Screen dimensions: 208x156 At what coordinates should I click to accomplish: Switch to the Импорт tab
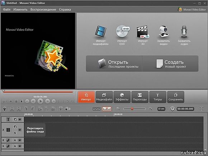click(x=86, y=97)
